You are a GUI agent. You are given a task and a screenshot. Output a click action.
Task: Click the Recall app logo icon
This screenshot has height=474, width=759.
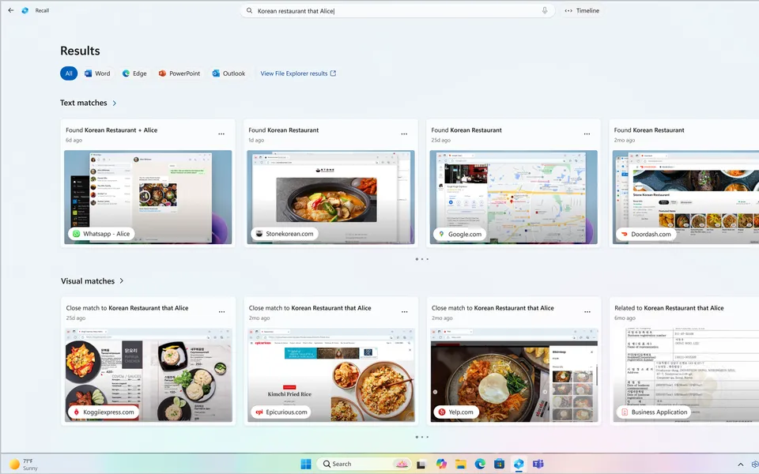25,10
